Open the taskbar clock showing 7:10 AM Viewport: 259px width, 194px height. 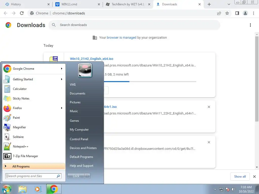pos(246,189)
